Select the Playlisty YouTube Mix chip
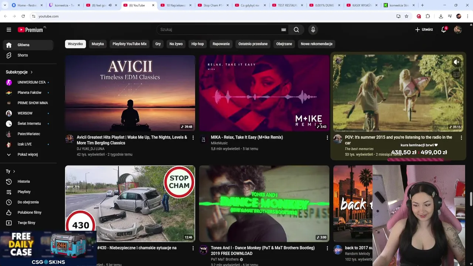 click(130, 44)
